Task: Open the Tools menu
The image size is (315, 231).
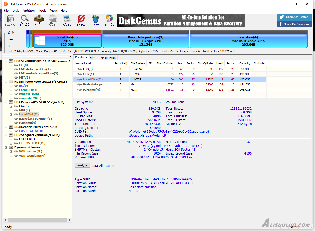Action: pyautogui.click(x=42, y=11)
